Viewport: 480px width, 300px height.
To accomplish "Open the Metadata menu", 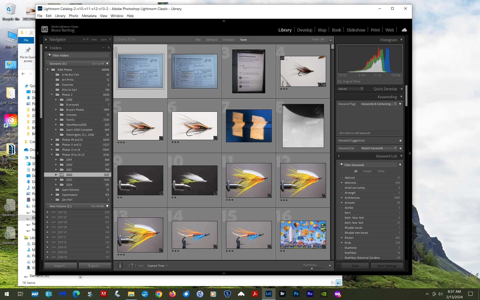I will pyautogui.click(x=89, y=16).
